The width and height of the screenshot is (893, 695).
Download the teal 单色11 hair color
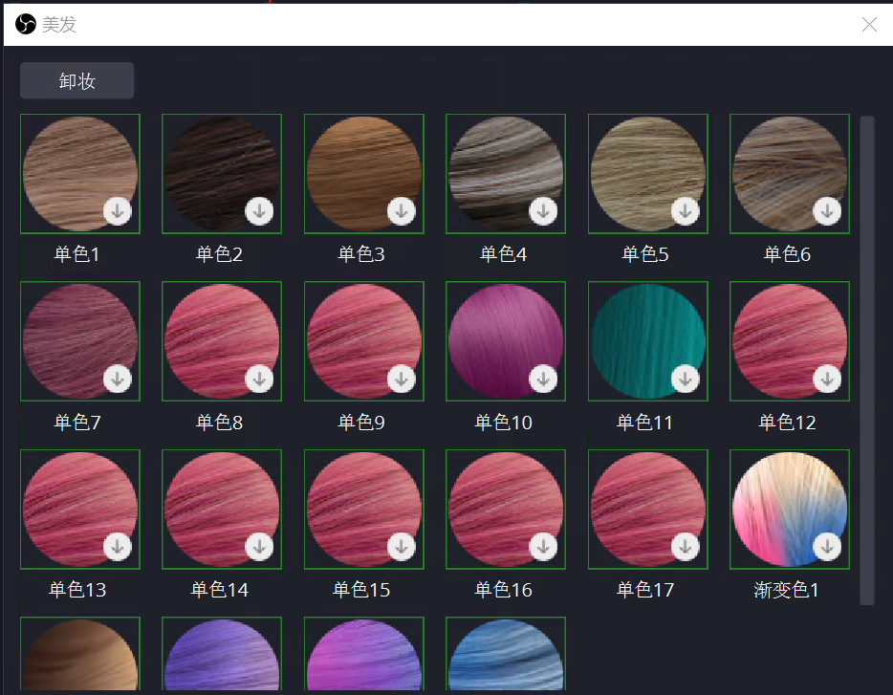pos(686,379)
